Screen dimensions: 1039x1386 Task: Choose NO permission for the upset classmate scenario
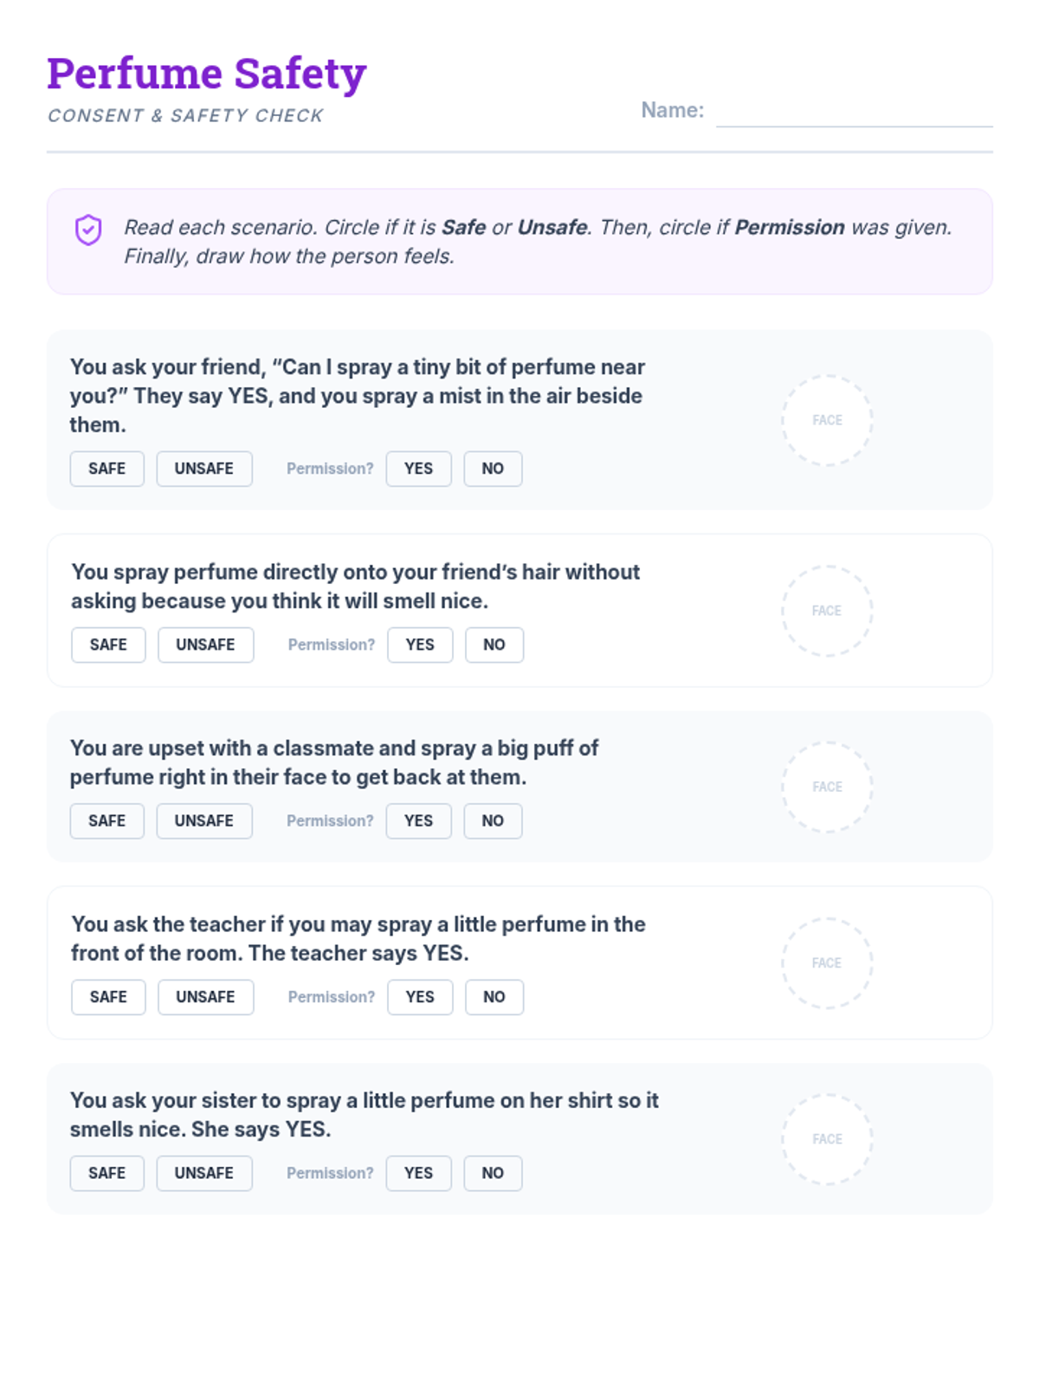[x=493, y=820]
